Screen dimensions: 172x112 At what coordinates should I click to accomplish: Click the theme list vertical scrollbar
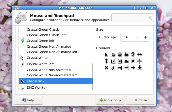click(92, 77)
